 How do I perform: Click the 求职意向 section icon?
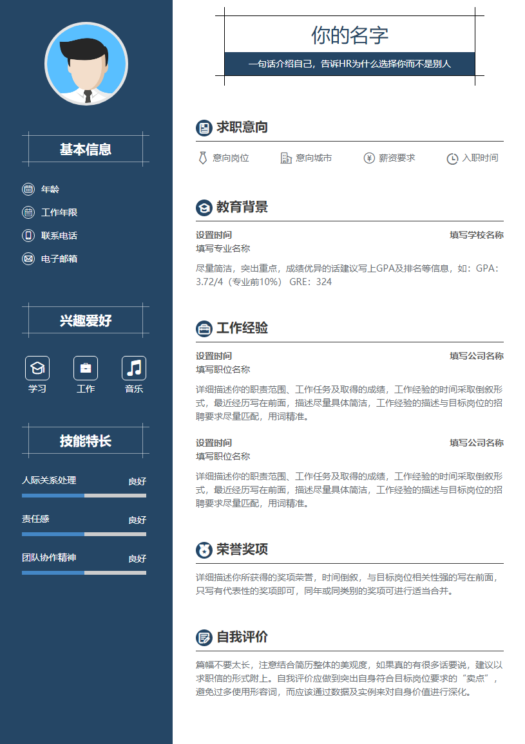(x=204, y=127)
